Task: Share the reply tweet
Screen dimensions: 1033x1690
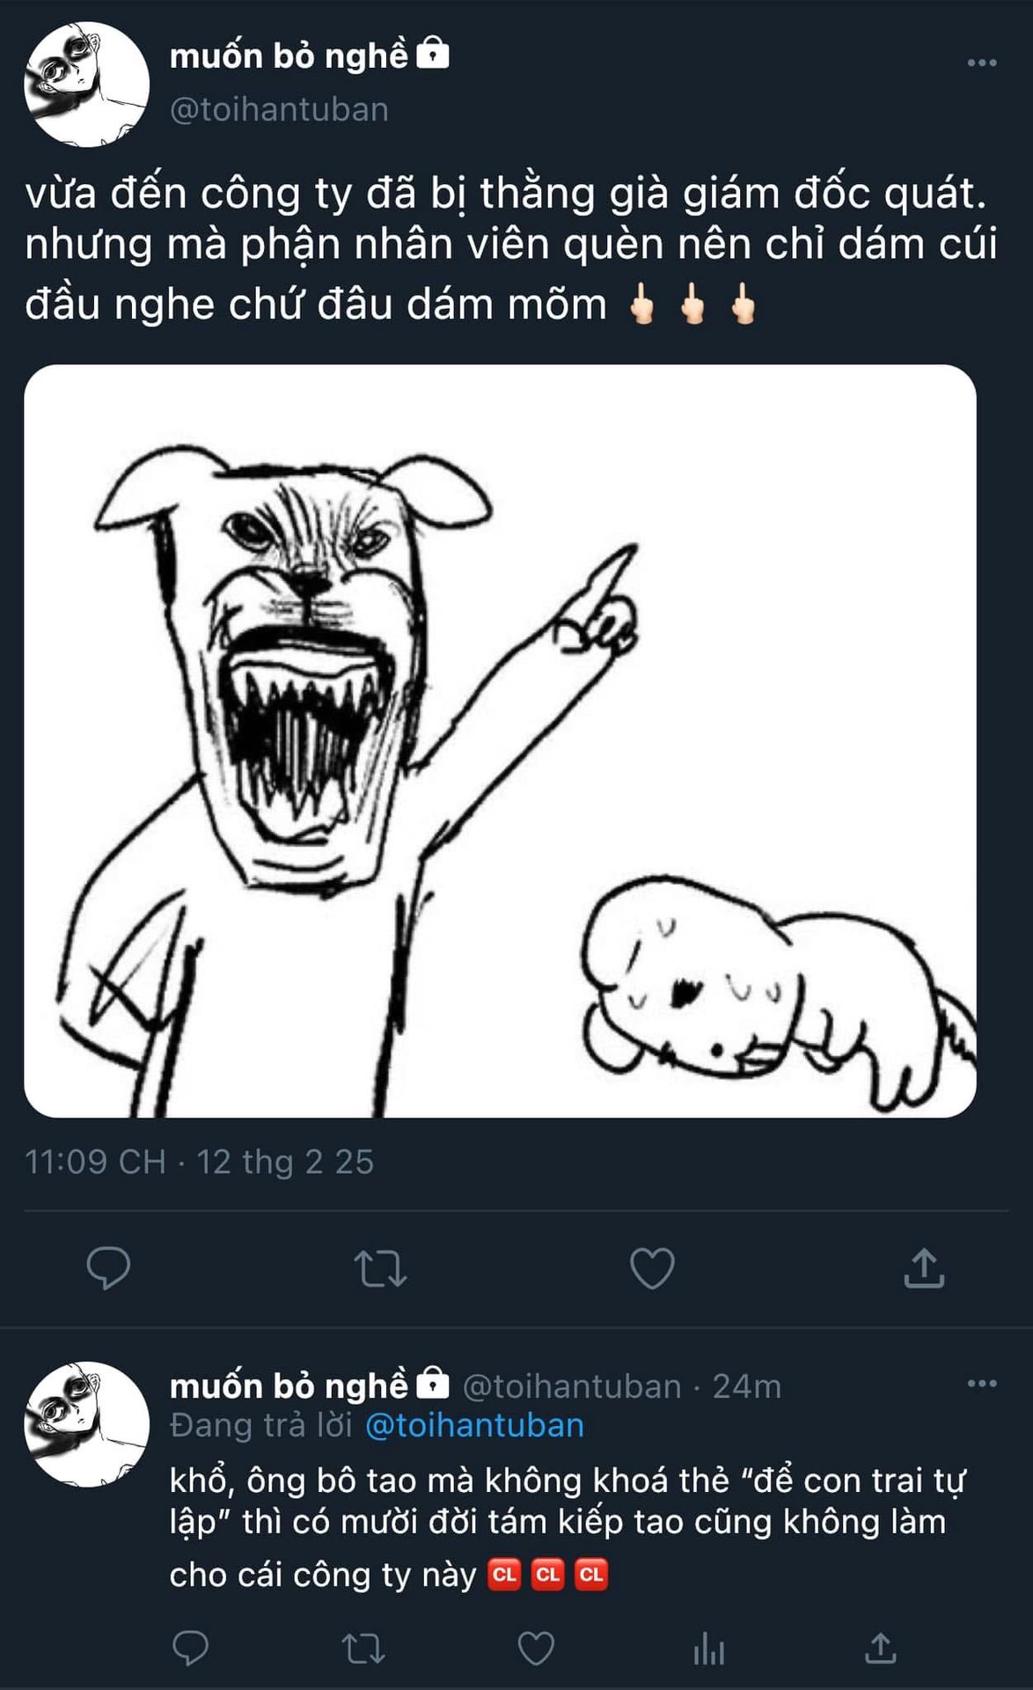Action: point(880,1649)
